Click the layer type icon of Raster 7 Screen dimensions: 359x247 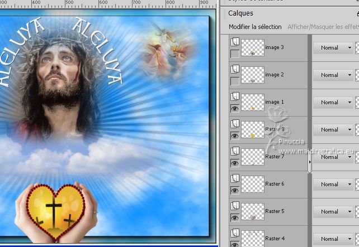[x=235, y=151]
